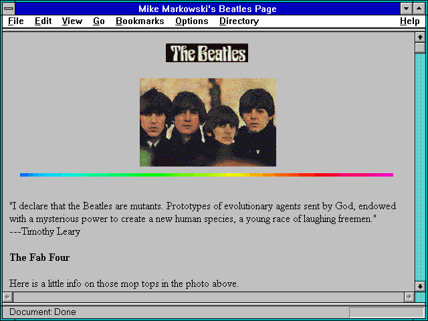428x321 pixels.
Task: Open the window control menu box
Action: coord(9,9)
